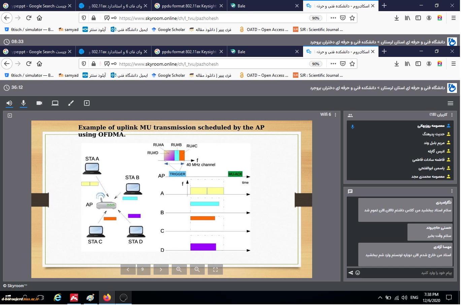The image size is (462, 305).
Task: Toggle the Skyroom microphone icon
Action: point(24,103)
